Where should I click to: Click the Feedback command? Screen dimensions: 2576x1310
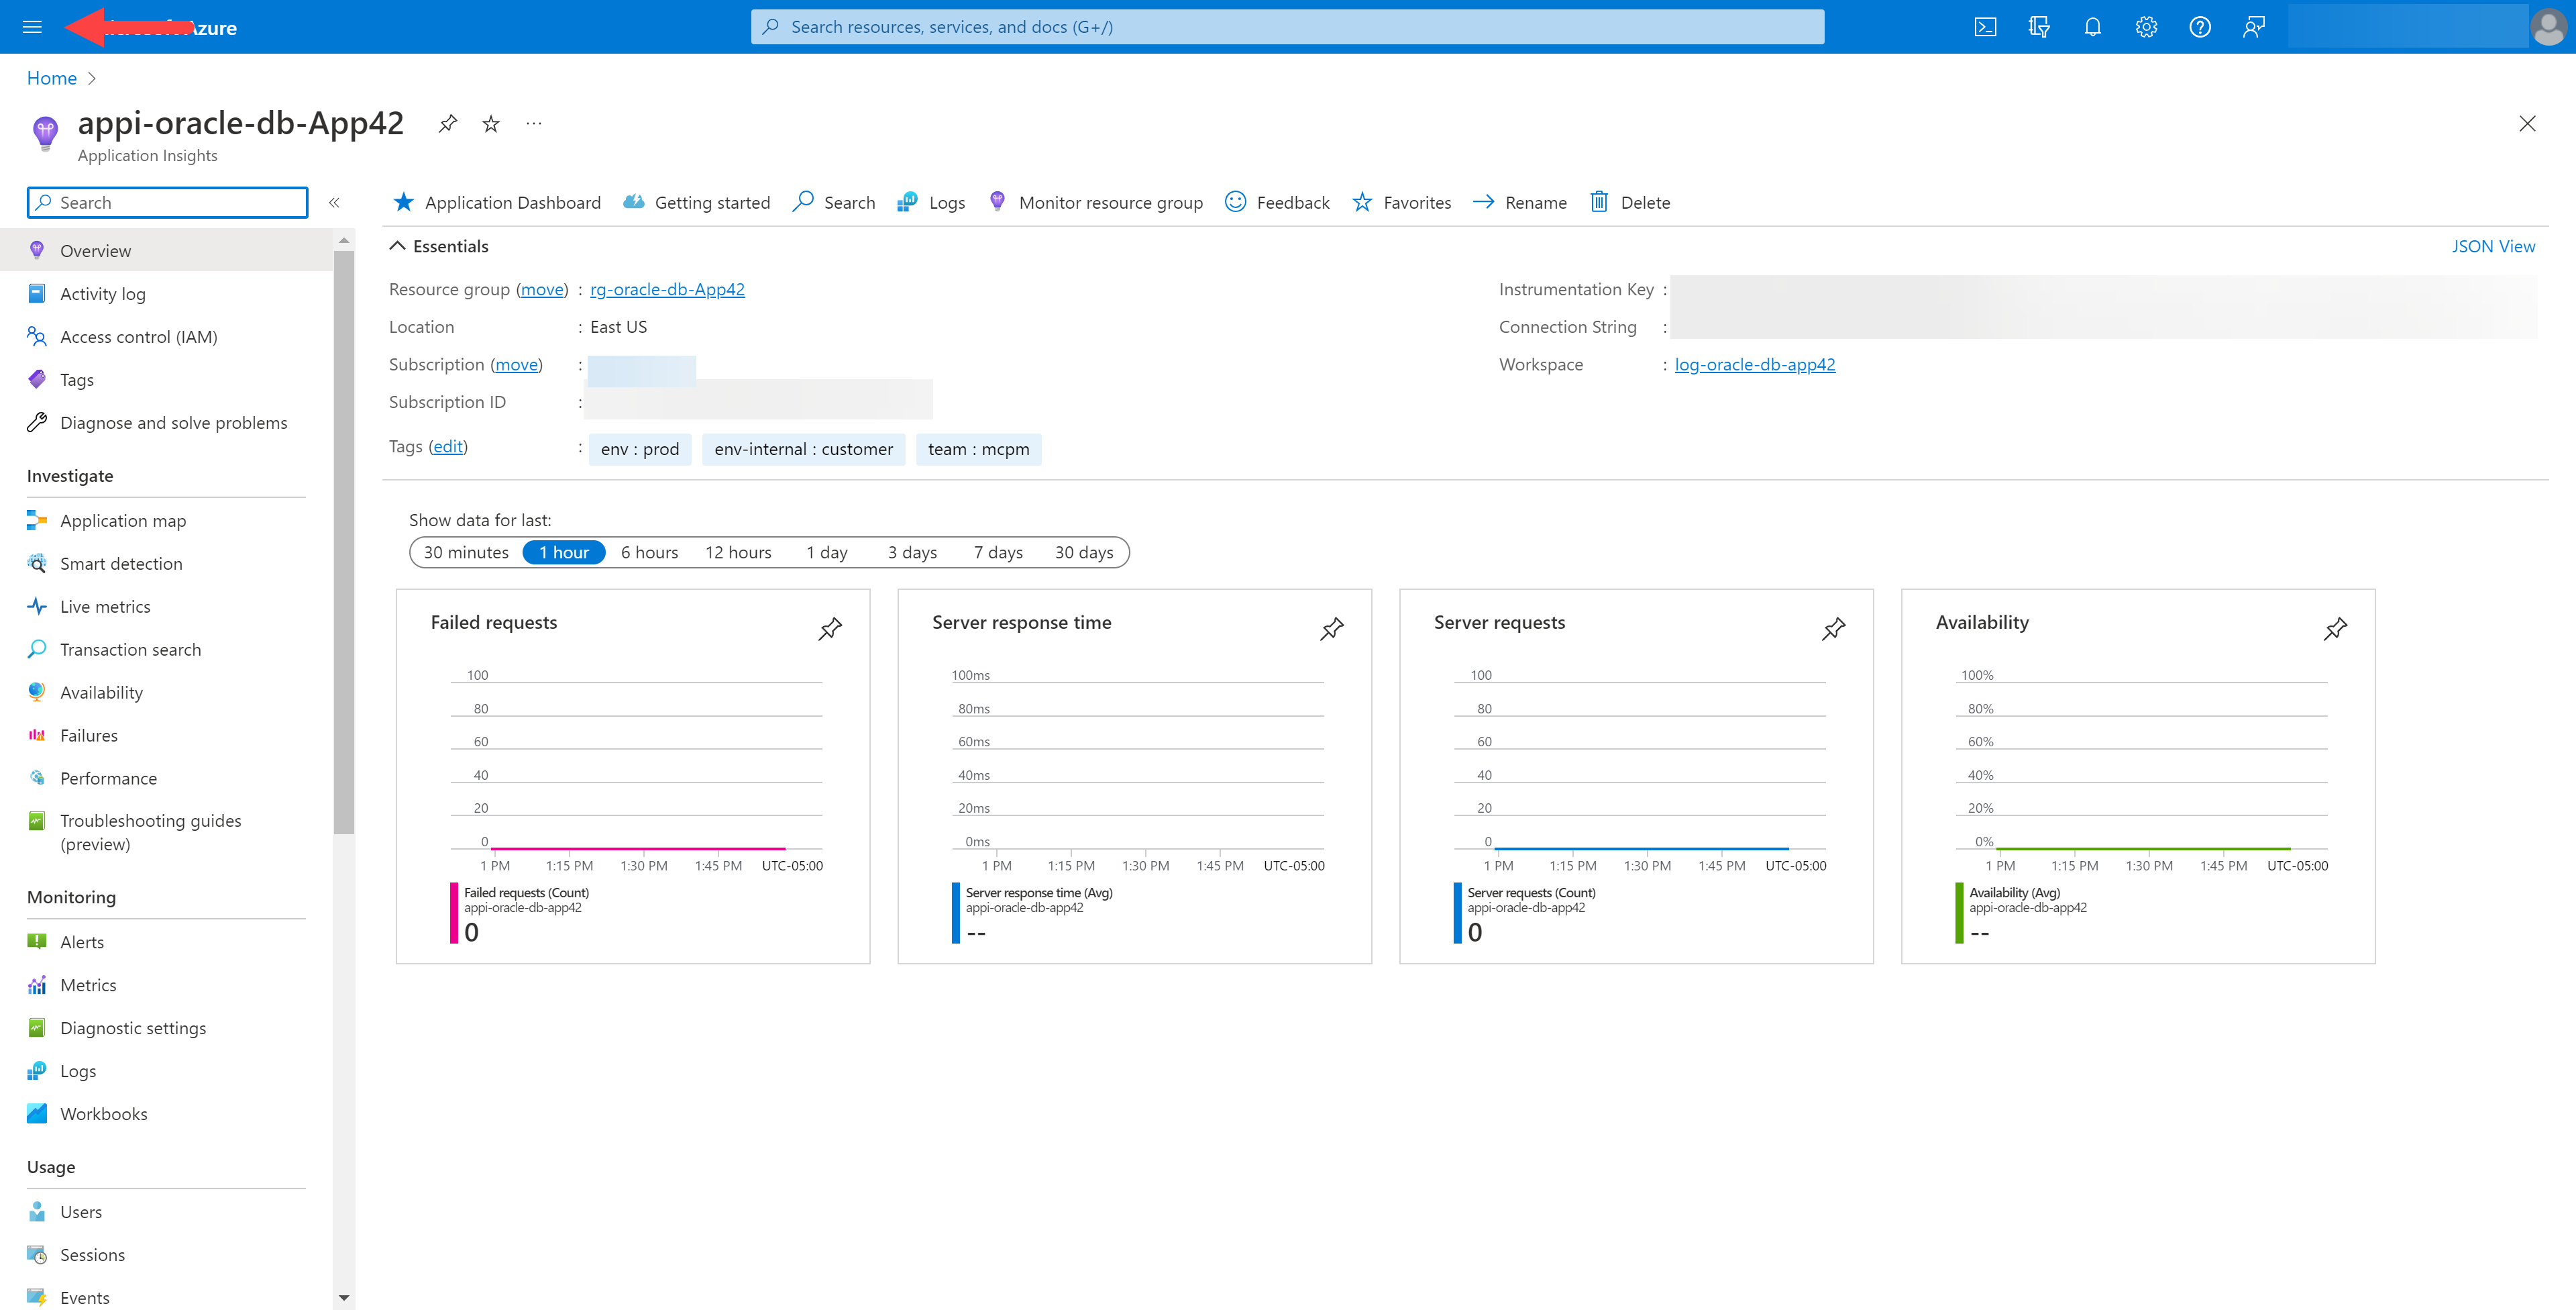[1277, 202]
